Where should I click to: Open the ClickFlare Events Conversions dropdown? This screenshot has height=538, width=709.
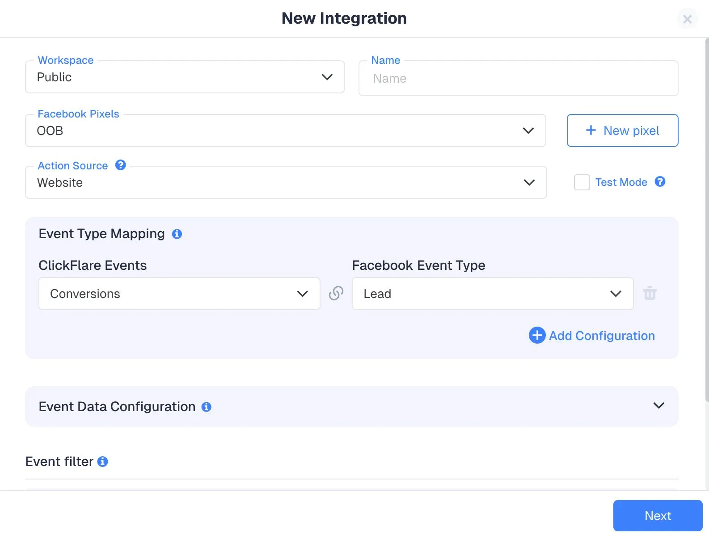point(179,294)
